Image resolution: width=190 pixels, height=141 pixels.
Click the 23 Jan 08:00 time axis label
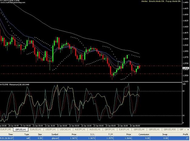[111, 126]
